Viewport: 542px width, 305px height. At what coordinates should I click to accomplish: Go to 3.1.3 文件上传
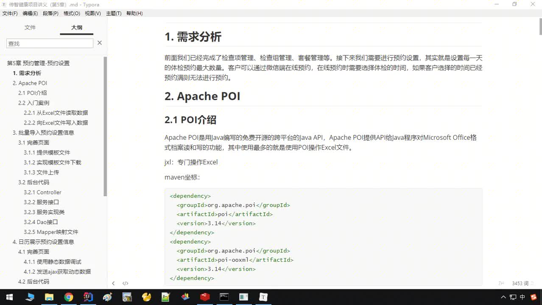[x=41, y=172]
